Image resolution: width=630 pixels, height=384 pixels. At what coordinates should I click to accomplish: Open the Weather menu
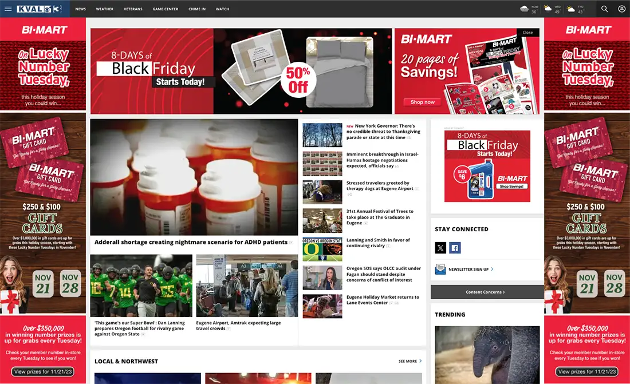point(104,9)
